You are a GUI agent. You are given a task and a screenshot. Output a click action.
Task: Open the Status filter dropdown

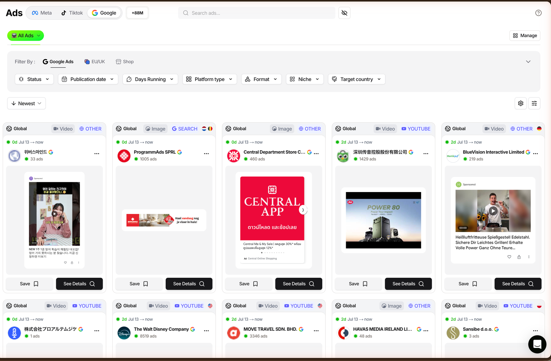(34, 79)
